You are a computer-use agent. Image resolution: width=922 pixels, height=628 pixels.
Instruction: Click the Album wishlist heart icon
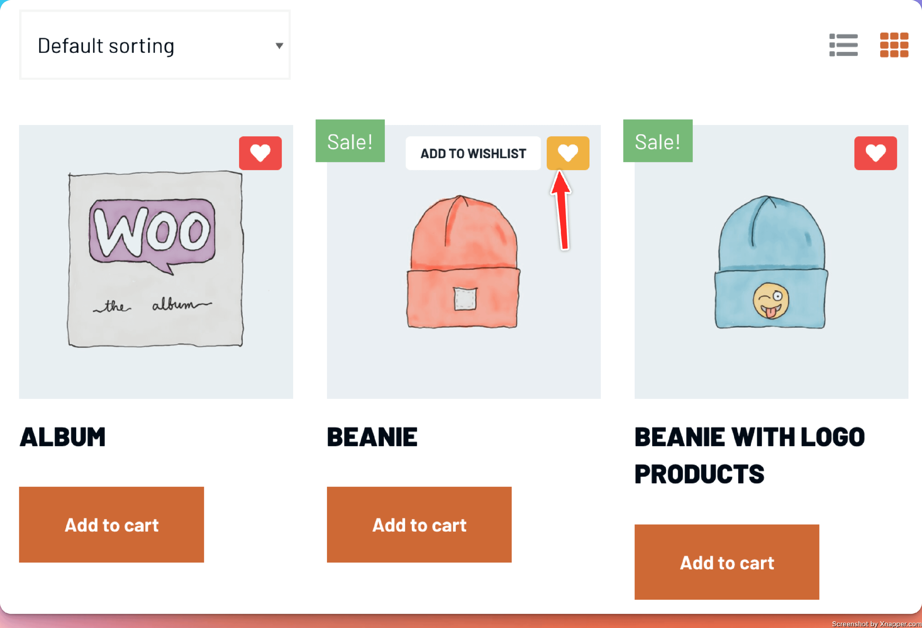point(260,153)
